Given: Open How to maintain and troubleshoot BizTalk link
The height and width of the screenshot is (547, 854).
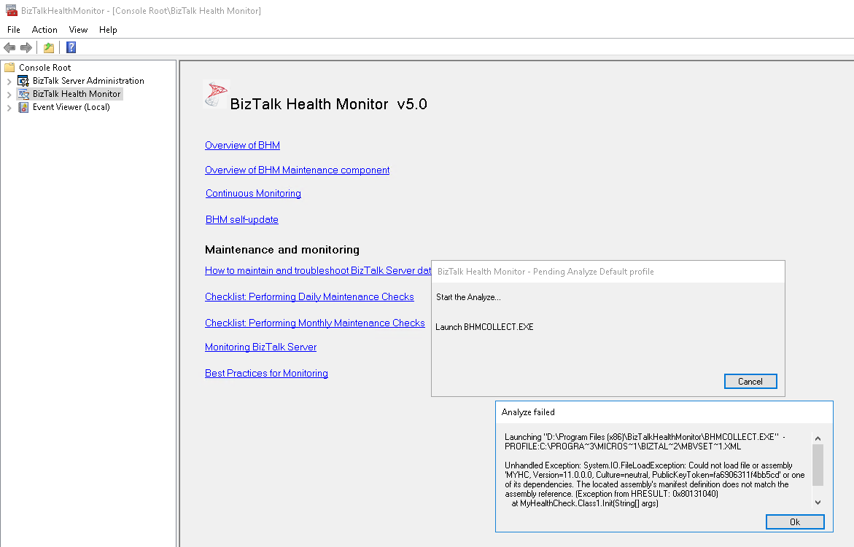Looking at the screenshot, I should 318,271.
